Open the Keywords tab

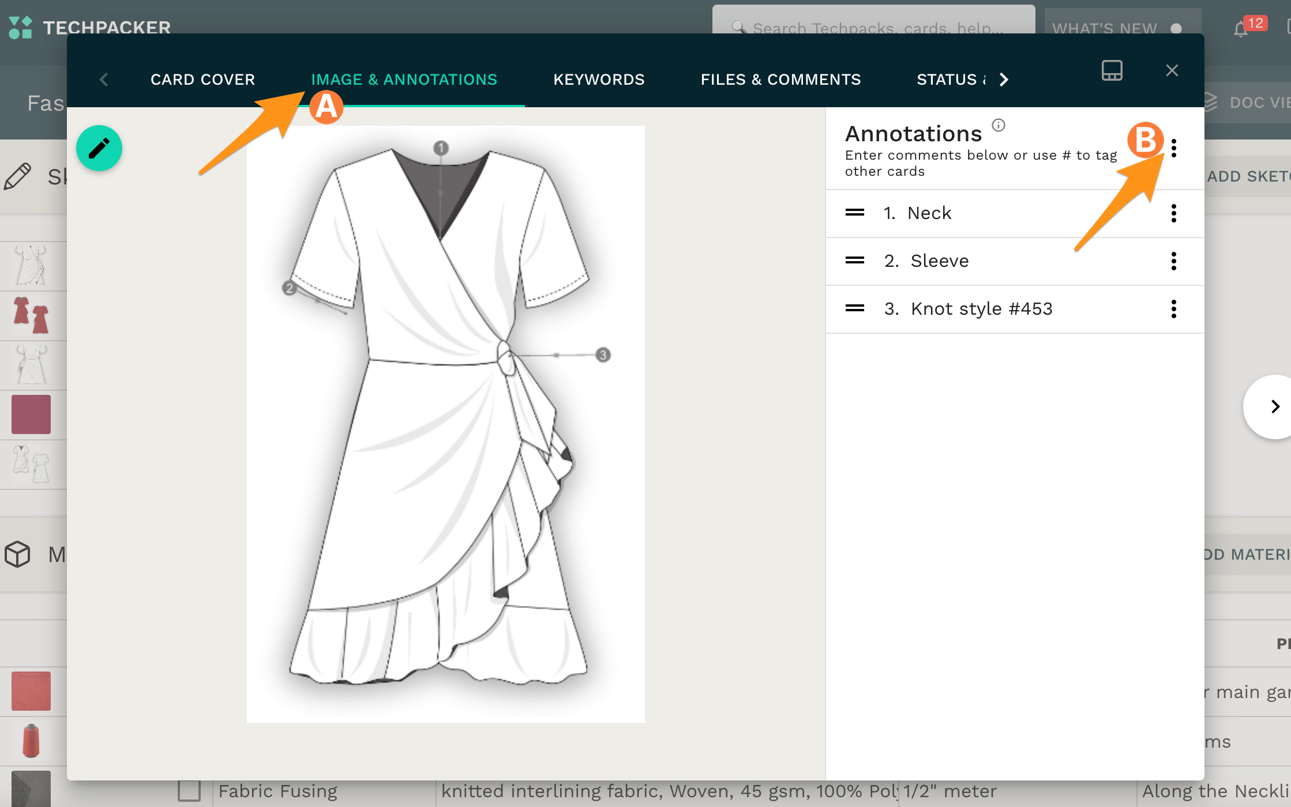(x=599, y=80)
